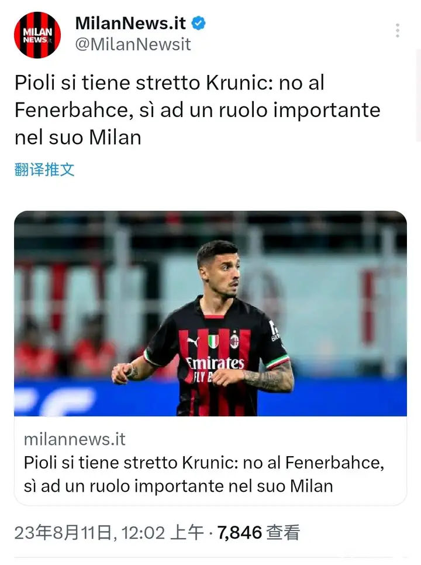This screenshot has height=565, width=421.
Task: Click the AC Milan crest on the jersey
Action: tap(234, 341)
